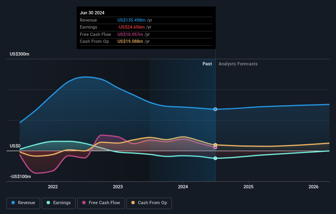
Task: Click the Analysts Forecasts label
Action: [x=238, y=64]
